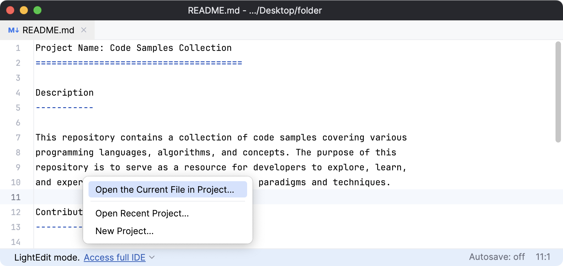Click the red close window button
This screenshot has width=563, height=266.
[10, 10]
